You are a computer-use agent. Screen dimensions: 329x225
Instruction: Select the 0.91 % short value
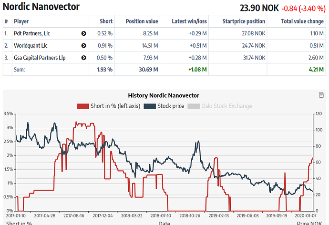105,46
